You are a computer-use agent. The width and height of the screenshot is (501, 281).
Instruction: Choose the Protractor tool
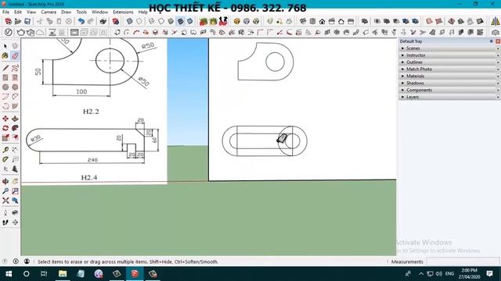coord(5,159)
